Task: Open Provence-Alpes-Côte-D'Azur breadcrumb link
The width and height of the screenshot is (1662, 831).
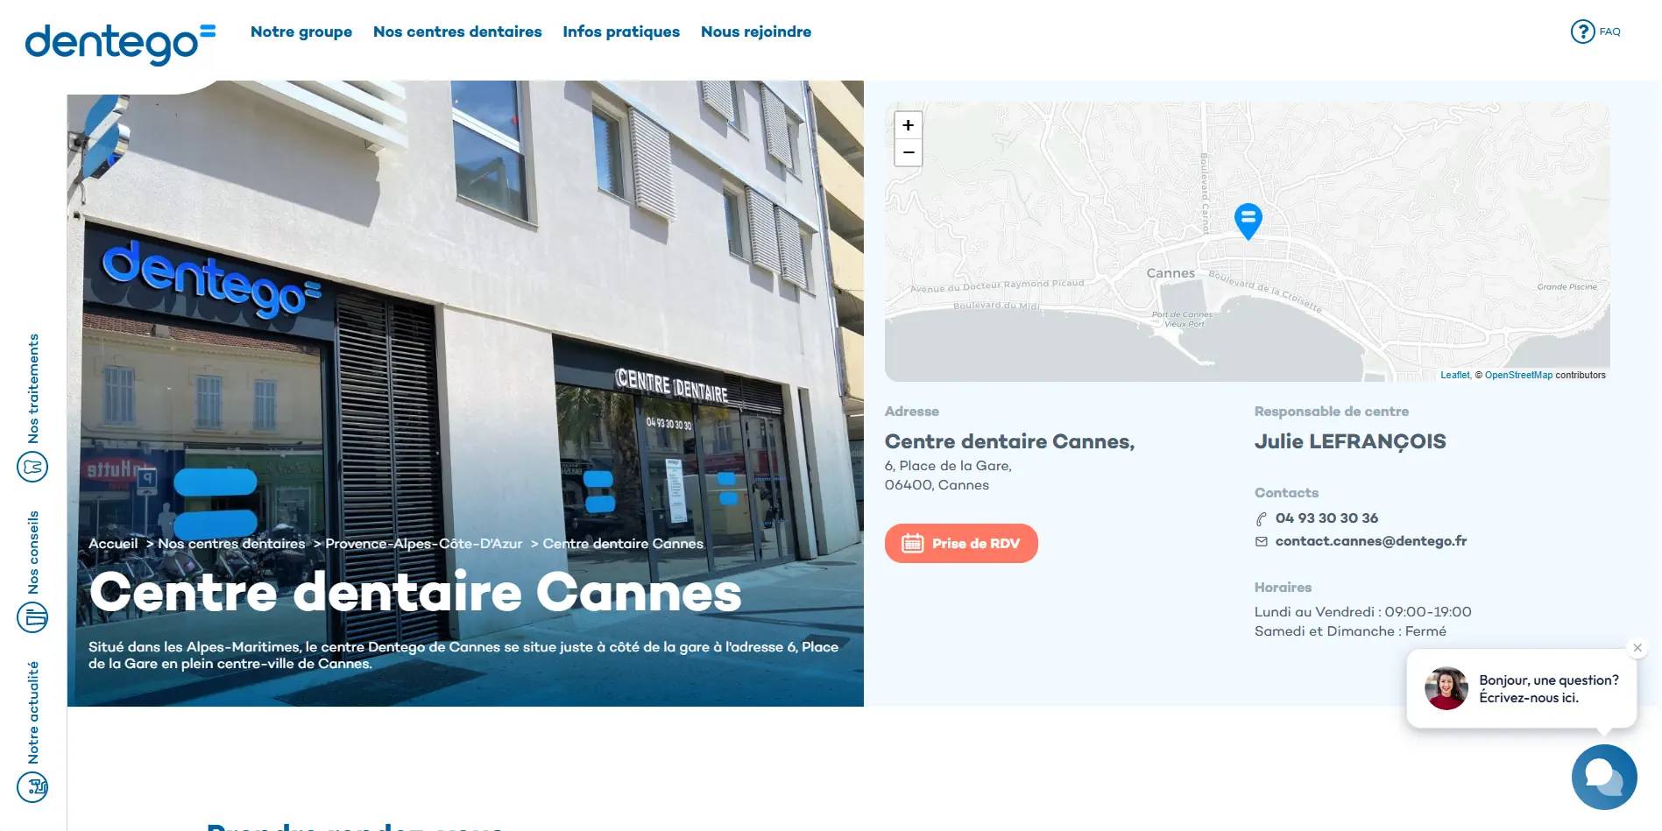Action: (424, 544)
